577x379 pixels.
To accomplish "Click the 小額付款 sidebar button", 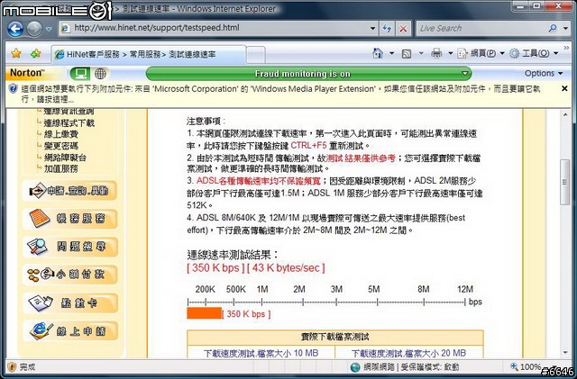I will coord(69,275).
